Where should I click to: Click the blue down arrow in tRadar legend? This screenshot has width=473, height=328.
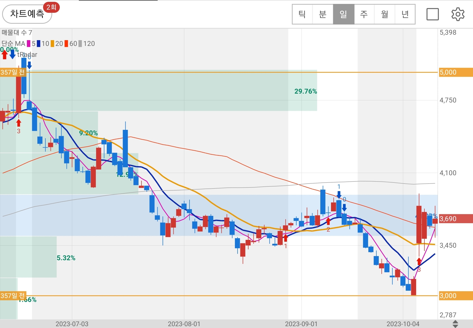12,54
